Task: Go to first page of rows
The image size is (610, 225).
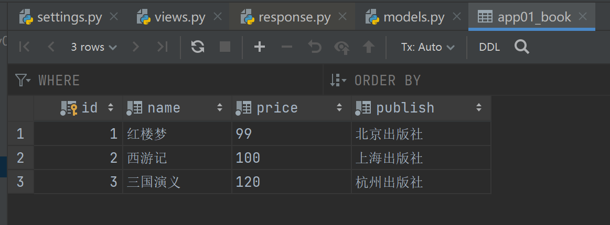Action: 25,47
